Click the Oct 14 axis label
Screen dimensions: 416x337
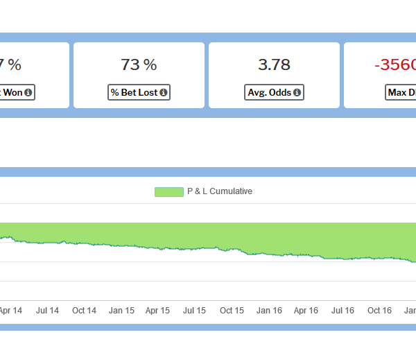tap(84, 311)
